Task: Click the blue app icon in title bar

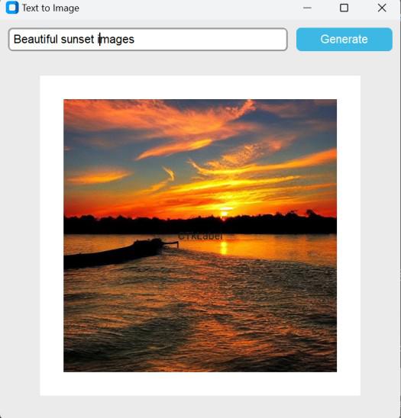Action: 12,8
